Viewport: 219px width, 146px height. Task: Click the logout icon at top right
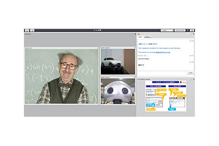pos(192,31)
